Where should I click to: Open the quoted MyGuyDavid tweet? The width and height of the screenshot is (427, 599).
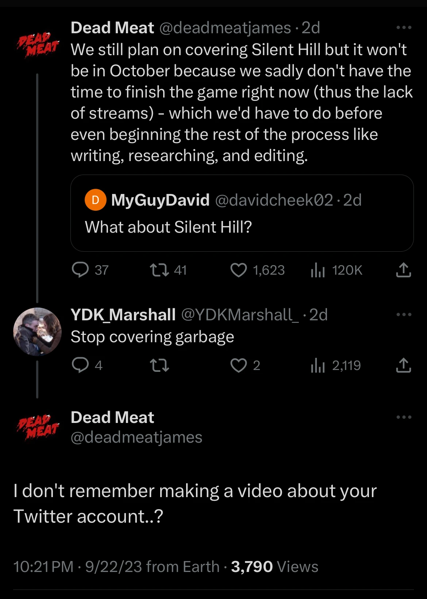242,213
